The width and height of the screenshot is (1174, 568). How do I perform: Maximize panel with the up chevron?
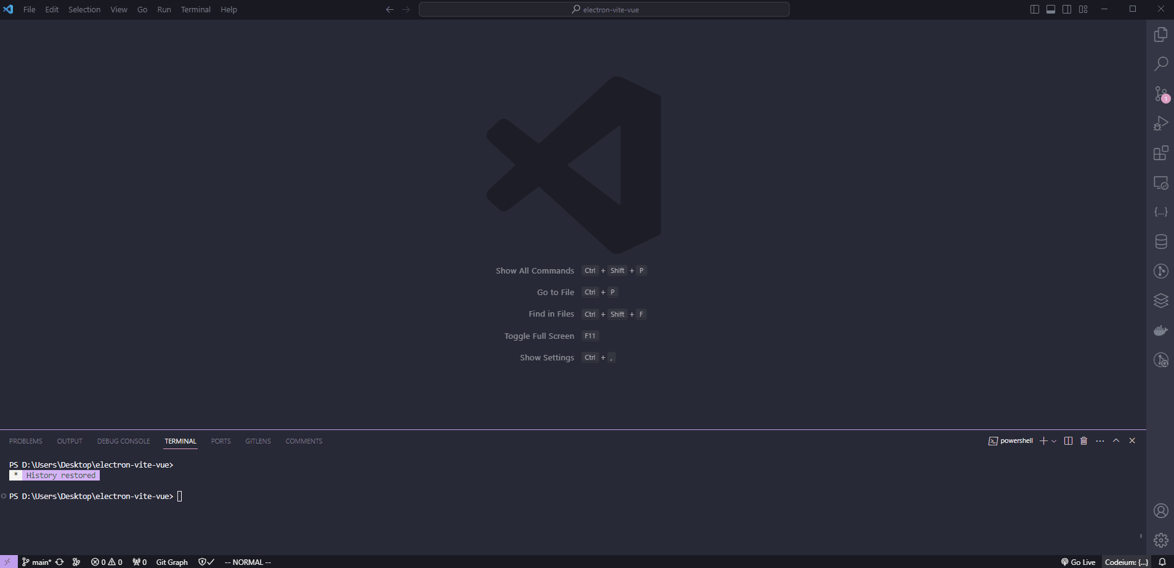(x=1116, y=441)
